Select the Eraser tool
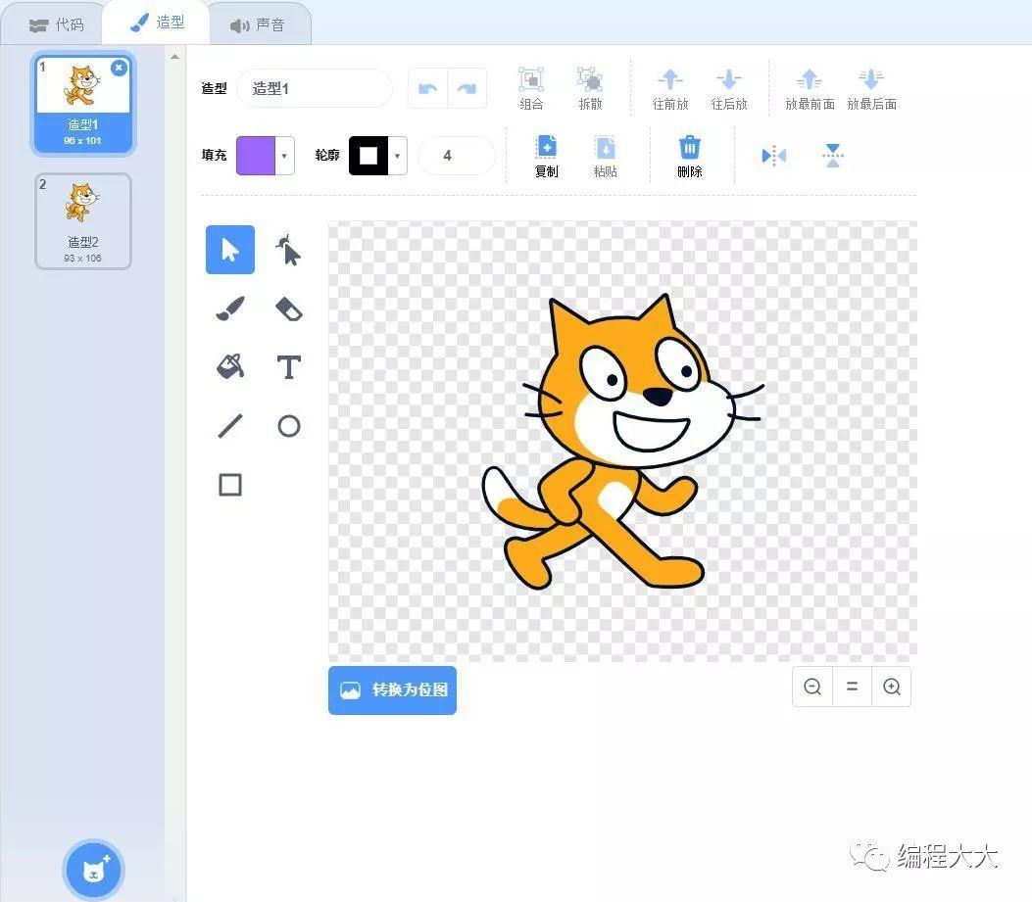The image size is (1032, 902). coord(288,309)
